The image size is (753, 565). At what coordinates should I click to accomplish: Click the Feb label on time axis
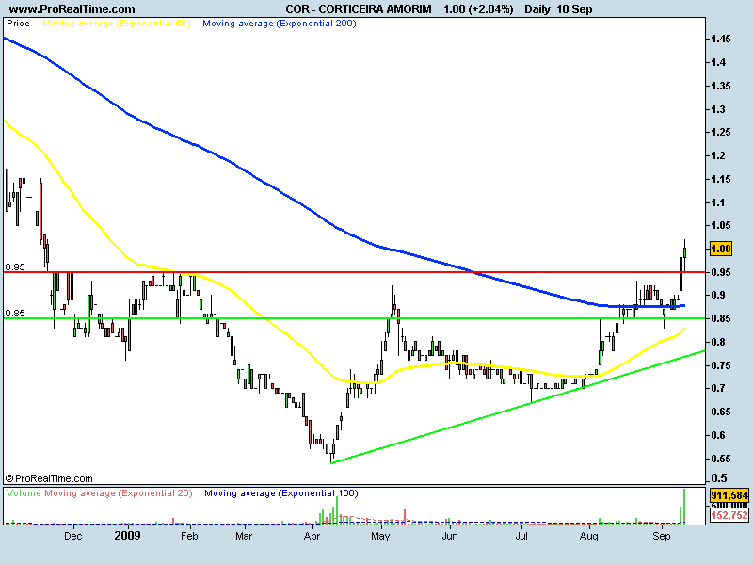pyautogui.click(x=189, y=536)
